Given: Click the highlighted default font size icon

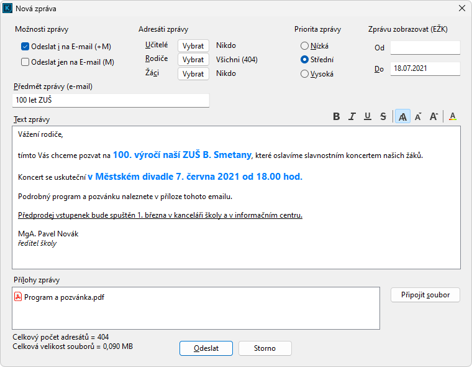Looking at the screenshot, I should [x=402, y=116].
